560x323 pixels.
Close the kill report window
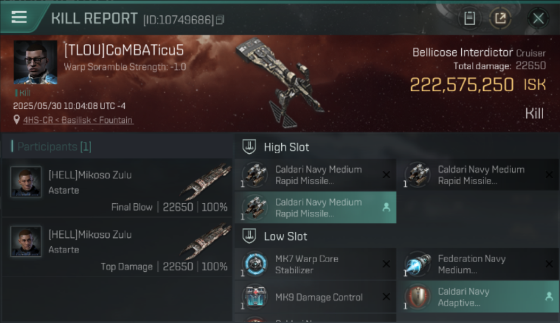tap(538, 19)
